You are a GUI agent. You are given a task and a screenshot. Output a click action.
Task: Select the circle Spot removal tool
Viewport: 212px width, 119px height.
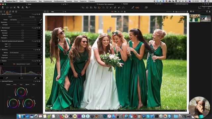[107, 8]
